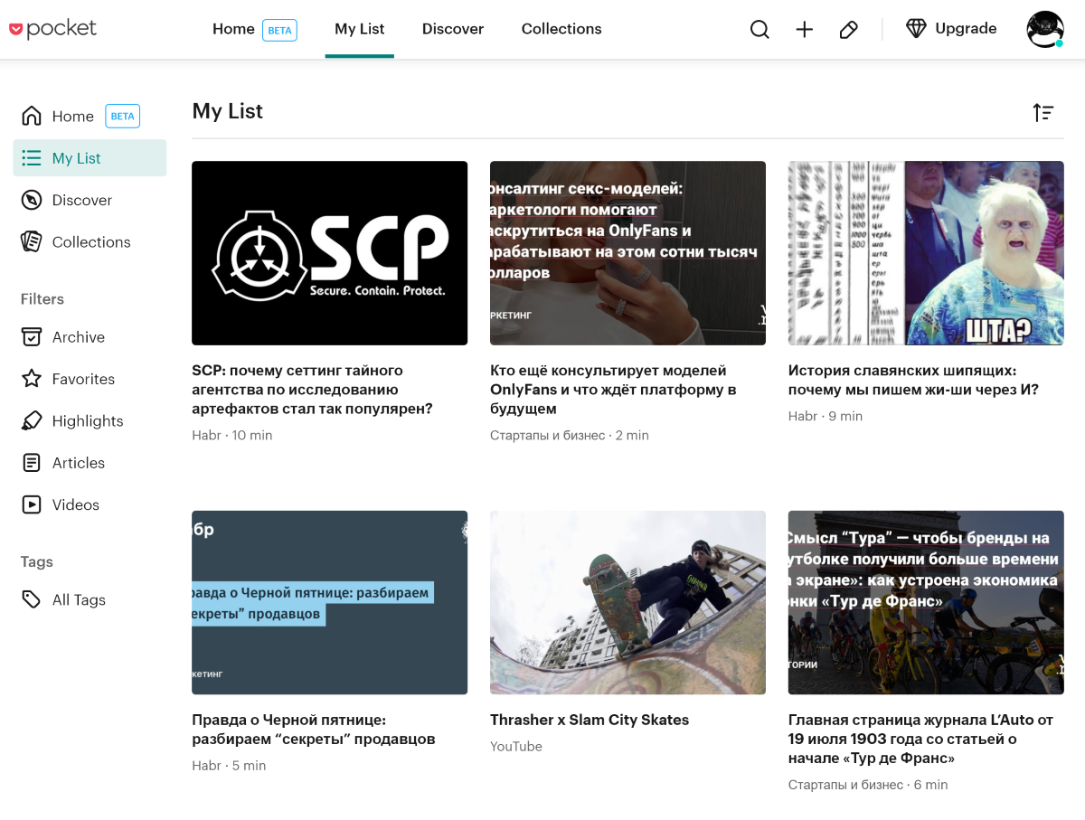Click the Archive box icon

click(32, 337)
